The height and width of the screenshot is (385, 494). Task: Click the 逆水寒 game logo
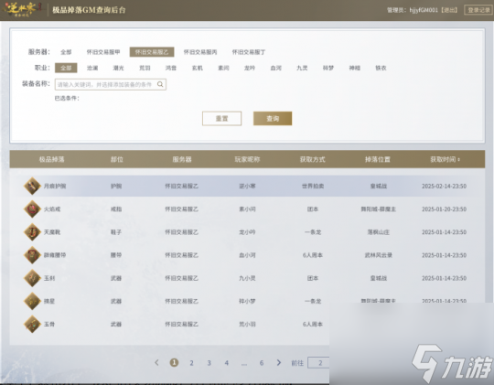tap(22, 9)
